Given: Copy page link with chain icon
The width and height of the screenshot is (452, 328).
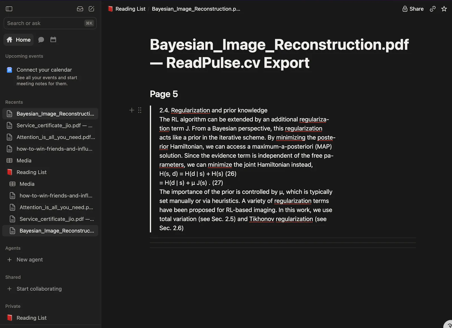Looking at the screenshot, I should click(433, 9).
